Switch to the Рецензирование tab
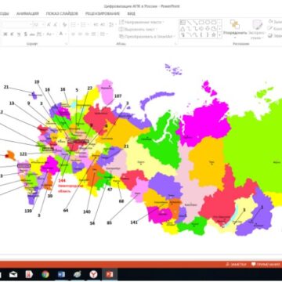The height and width of the screenshot is (282, 282). 103,13
